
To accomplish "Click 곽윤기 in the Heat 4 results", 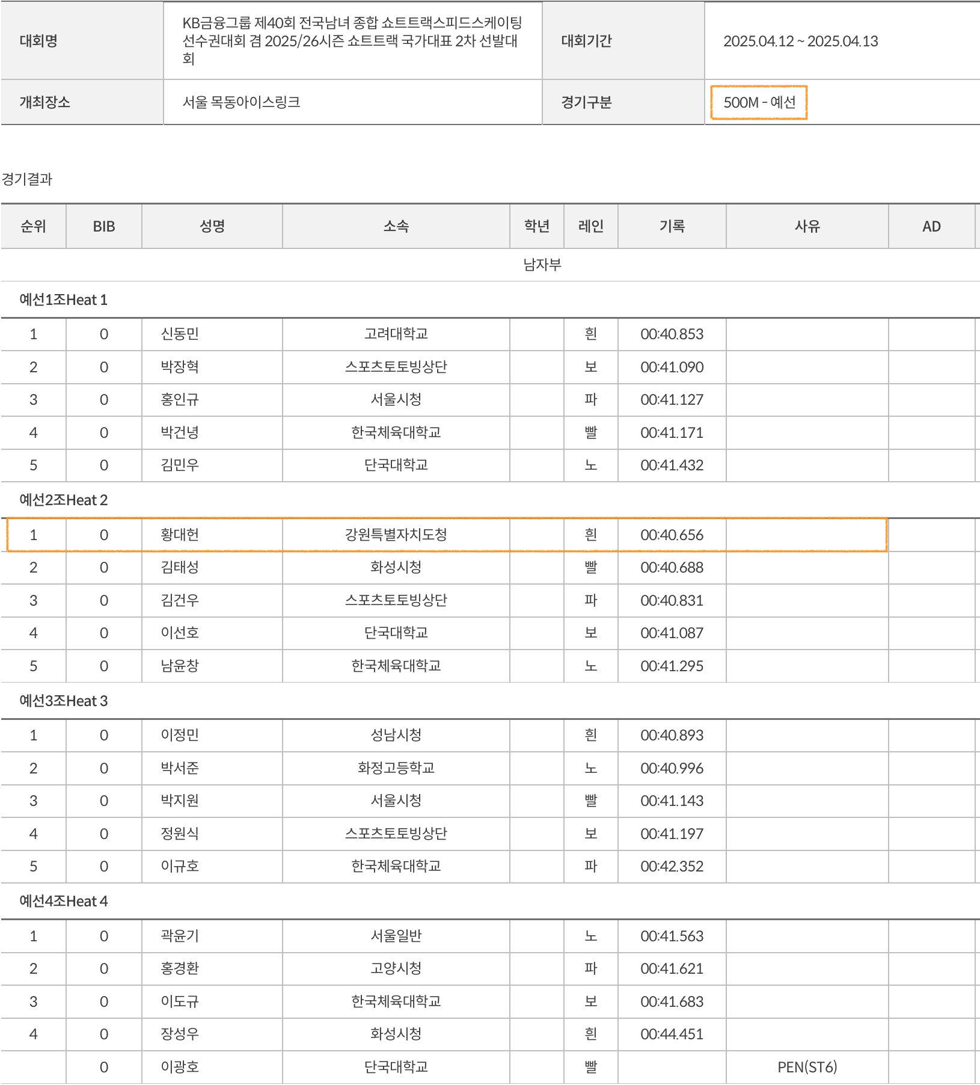I will (180, 936).
